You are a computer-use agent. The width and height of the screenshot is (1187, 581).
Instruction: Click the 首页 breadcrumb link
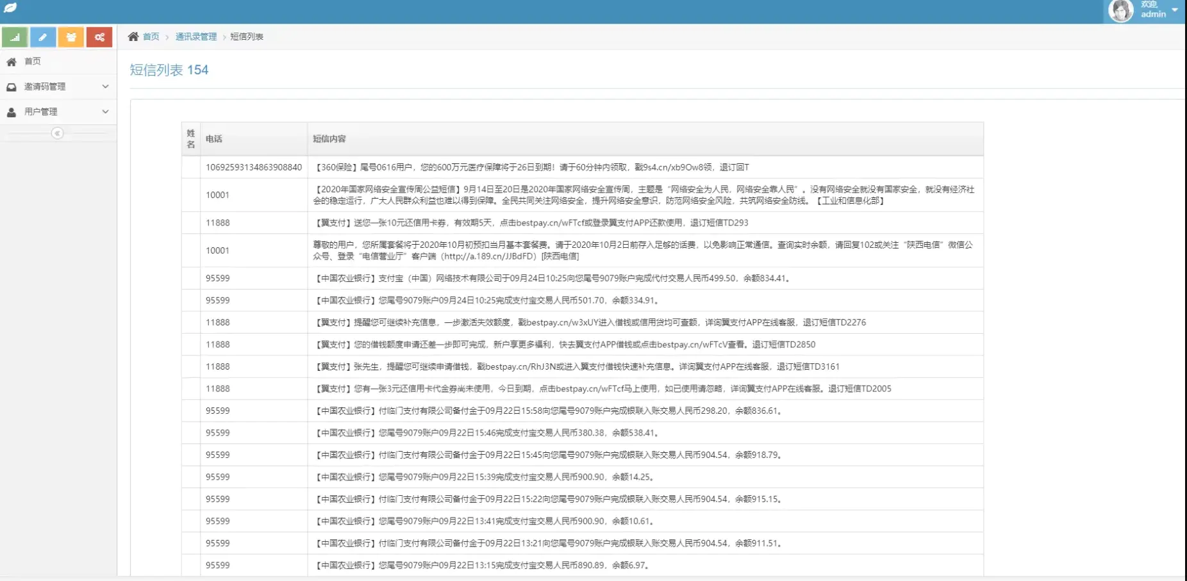(151, 37)
